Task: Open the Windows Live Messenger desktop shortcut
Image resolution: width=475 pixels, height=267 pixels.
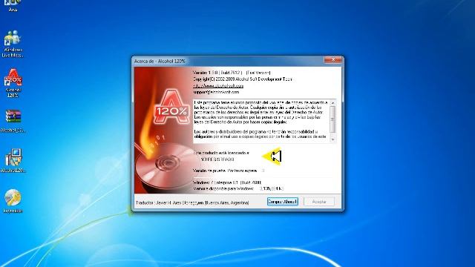Action: [13, 44]
